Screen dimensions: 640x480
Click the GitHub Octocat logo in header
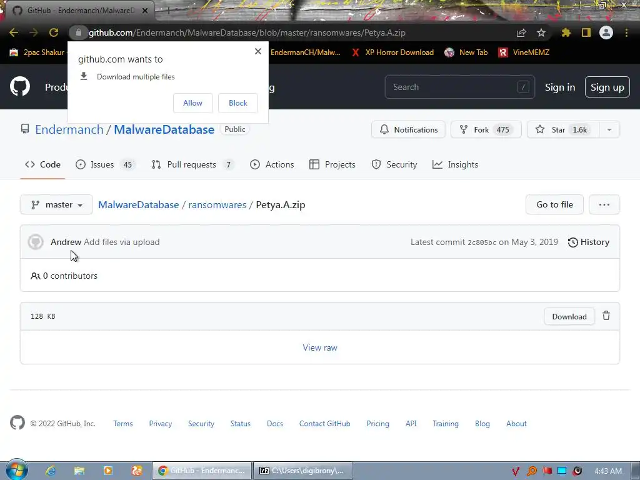click(x=20, y=86)
